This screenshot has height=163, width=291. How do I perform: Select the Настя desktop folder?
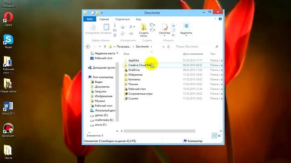(x=8, y=152)
